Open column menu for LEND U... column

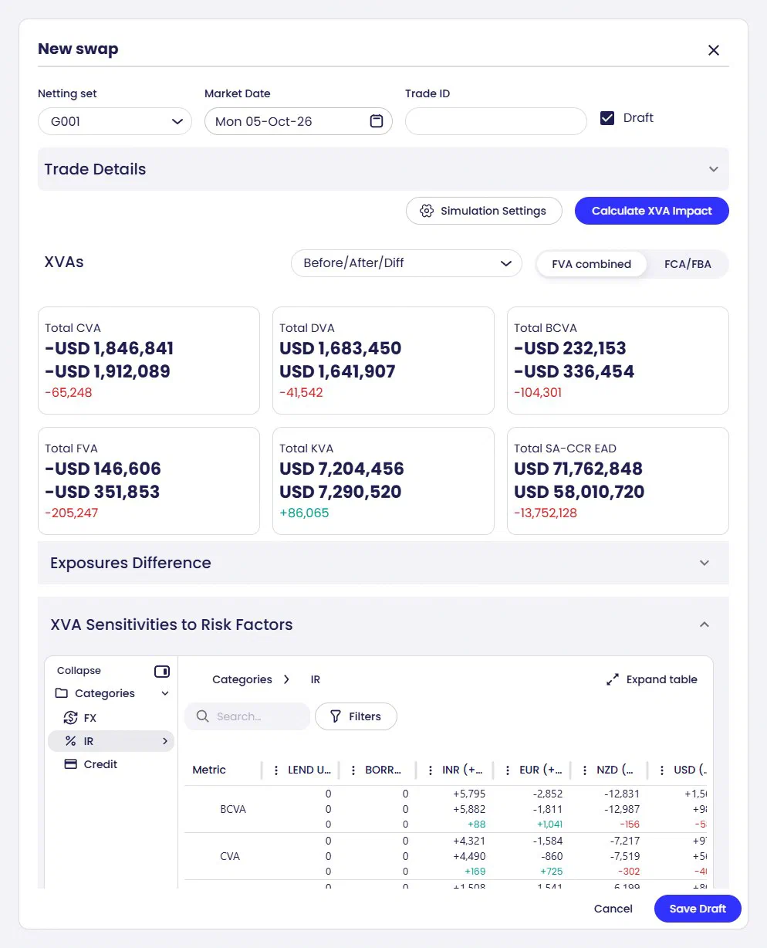(x=276, y=770)
